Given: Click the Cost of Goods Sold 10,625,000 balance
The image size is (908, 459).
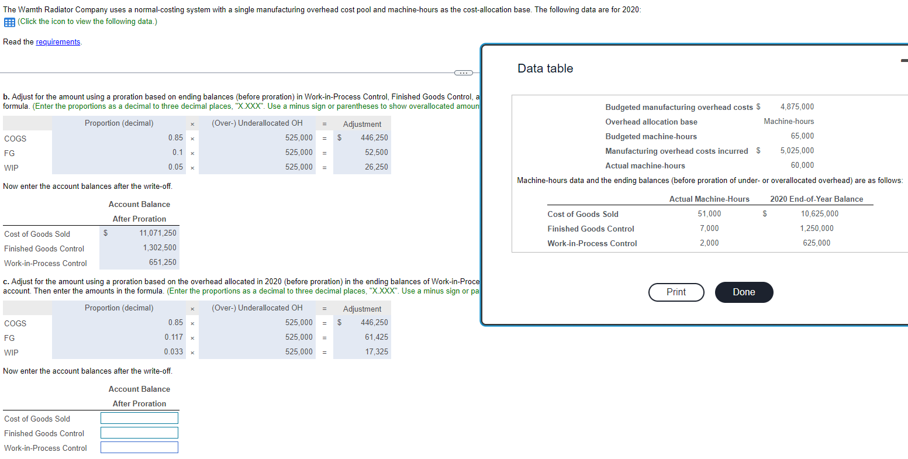Looking at the screenshot, I should point(819,213).
